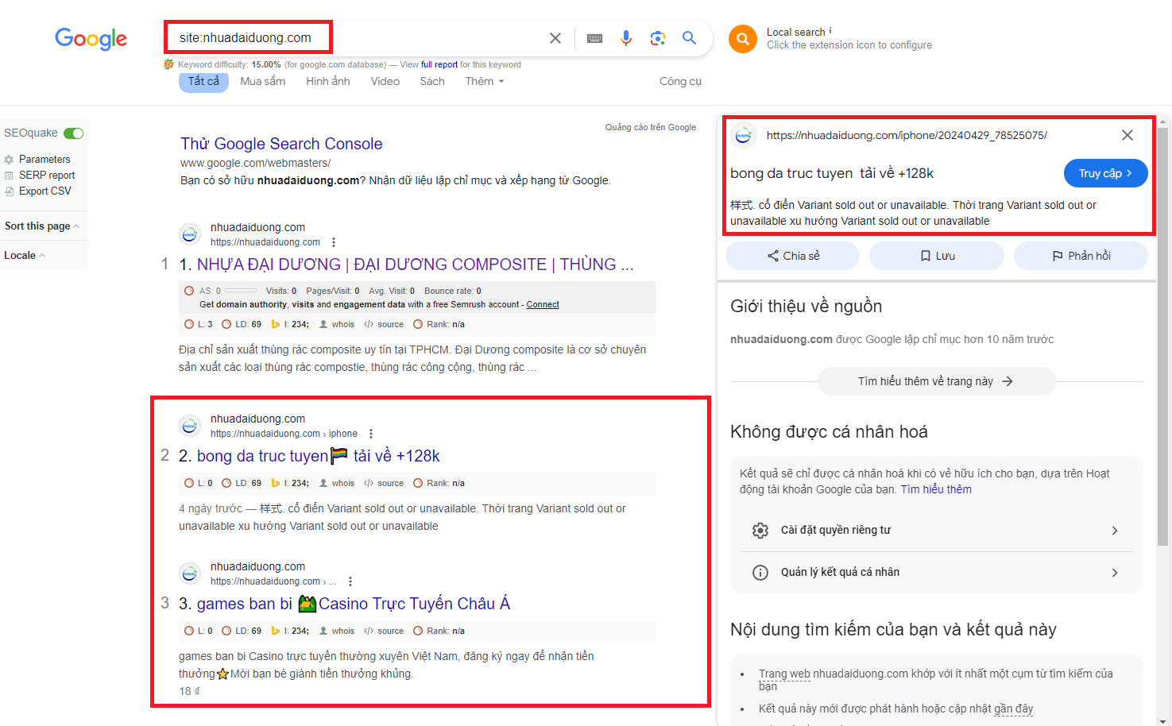Viewport: 1172px width, 726px height.
Task: Switch to the Sách tab
Action: (432, 81)
